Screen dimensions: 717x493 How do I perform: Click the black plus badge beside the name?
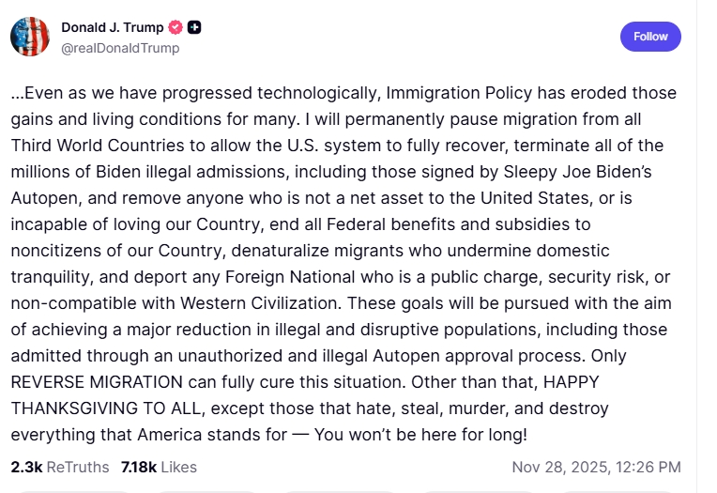point(194,28)
